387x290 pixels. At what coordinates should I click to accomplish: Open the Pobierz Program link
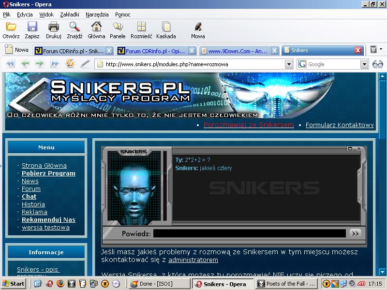click(48, 174)
